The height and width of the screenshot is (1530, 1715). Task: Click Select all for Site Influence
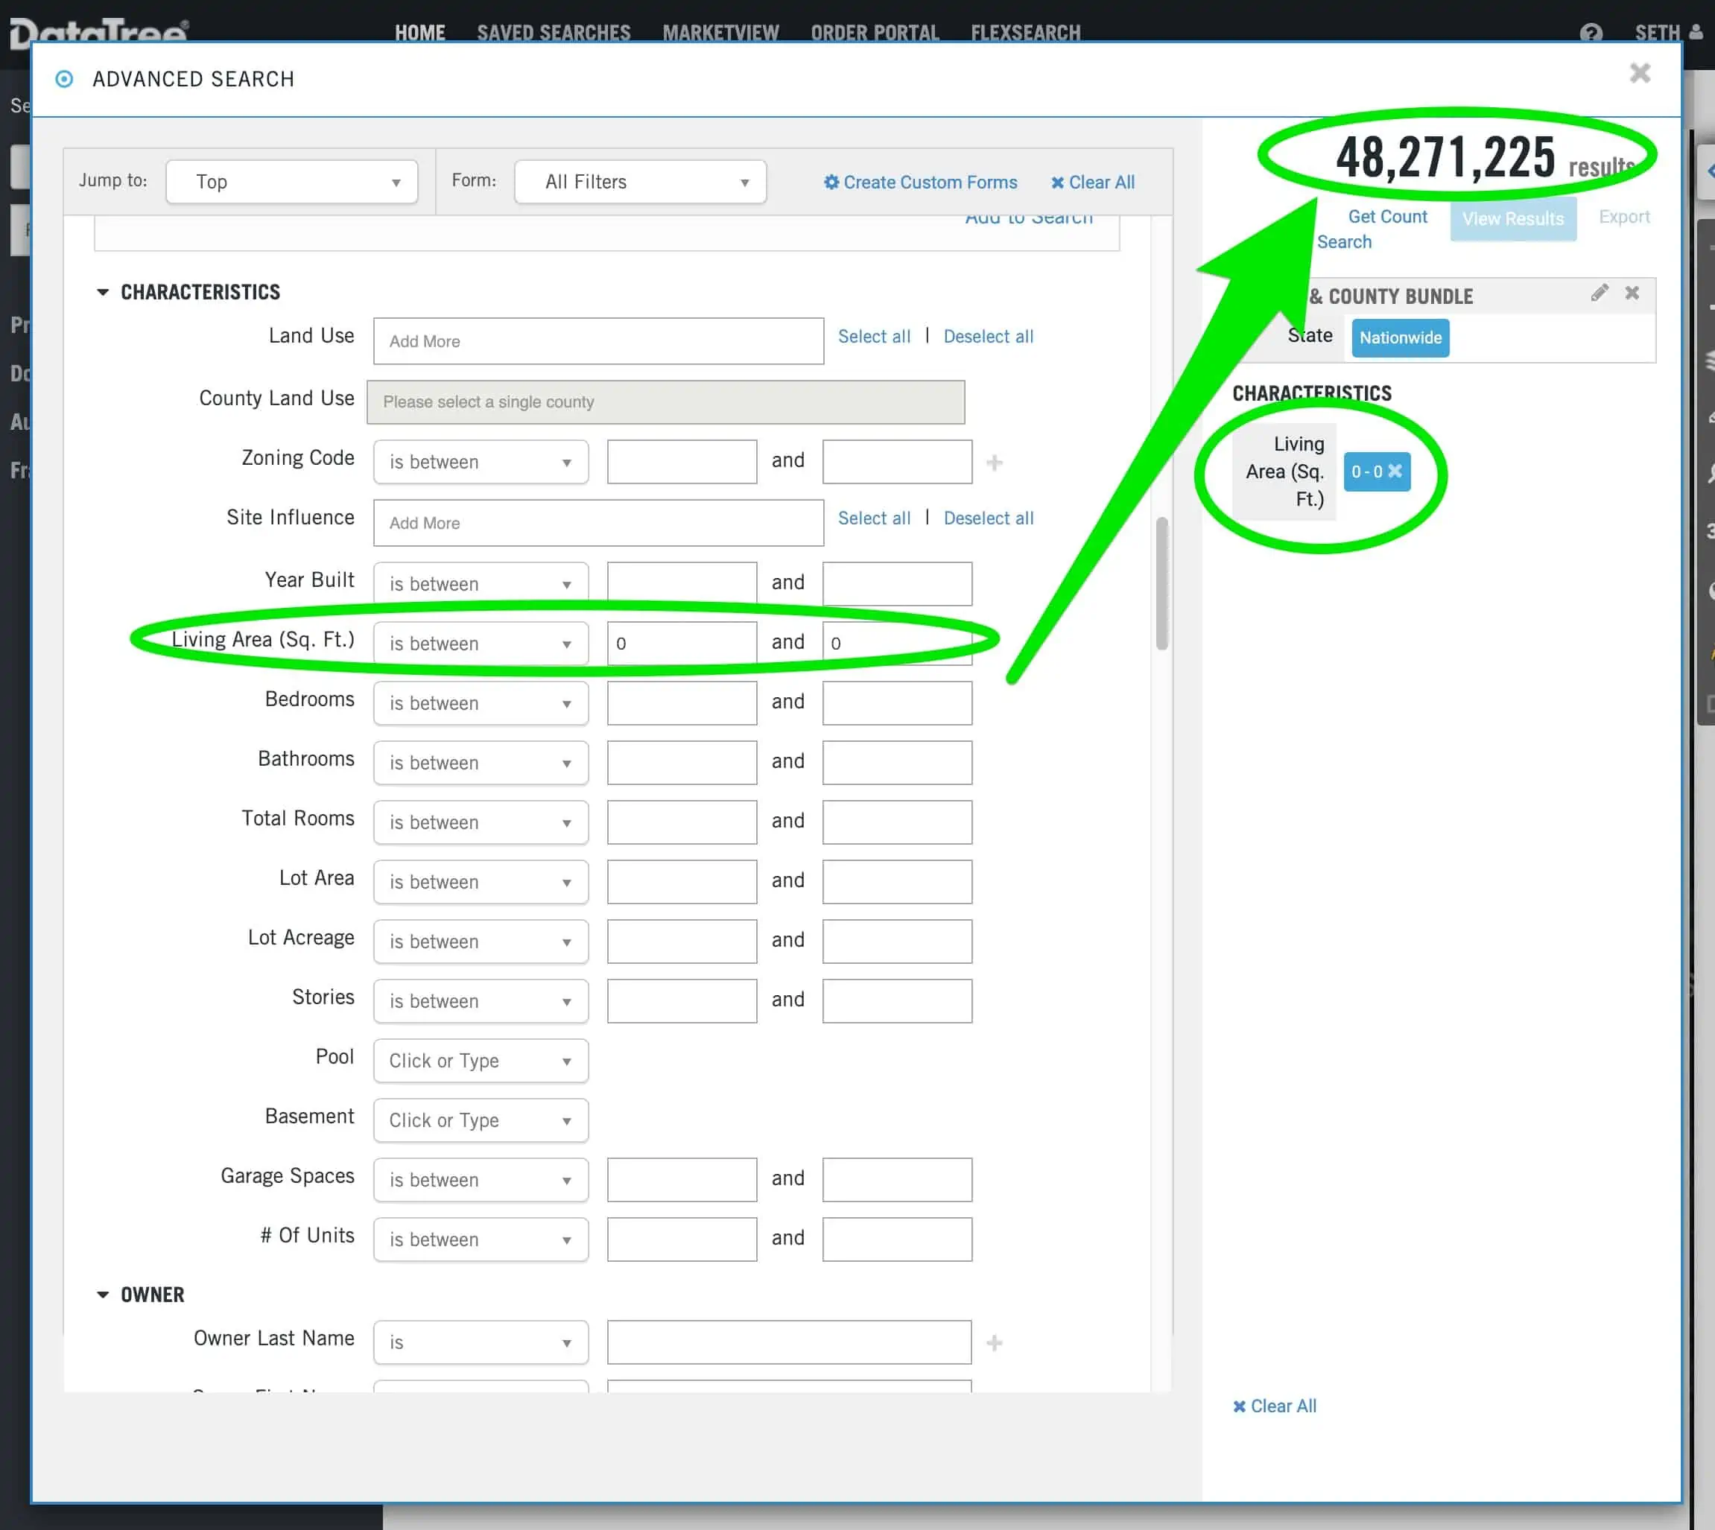(x=873, y=518)
